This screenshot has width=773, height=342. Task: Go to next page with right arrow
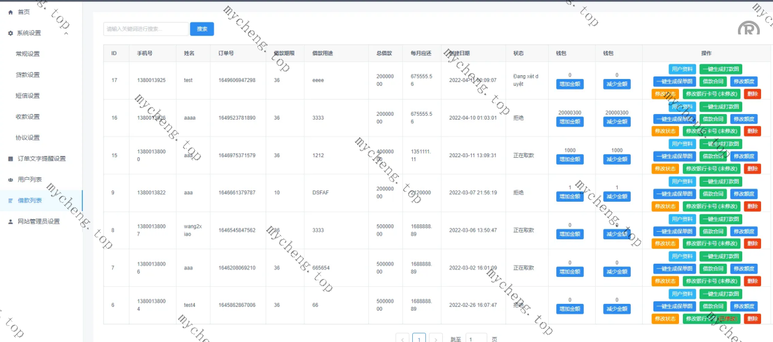pos(437,339)
